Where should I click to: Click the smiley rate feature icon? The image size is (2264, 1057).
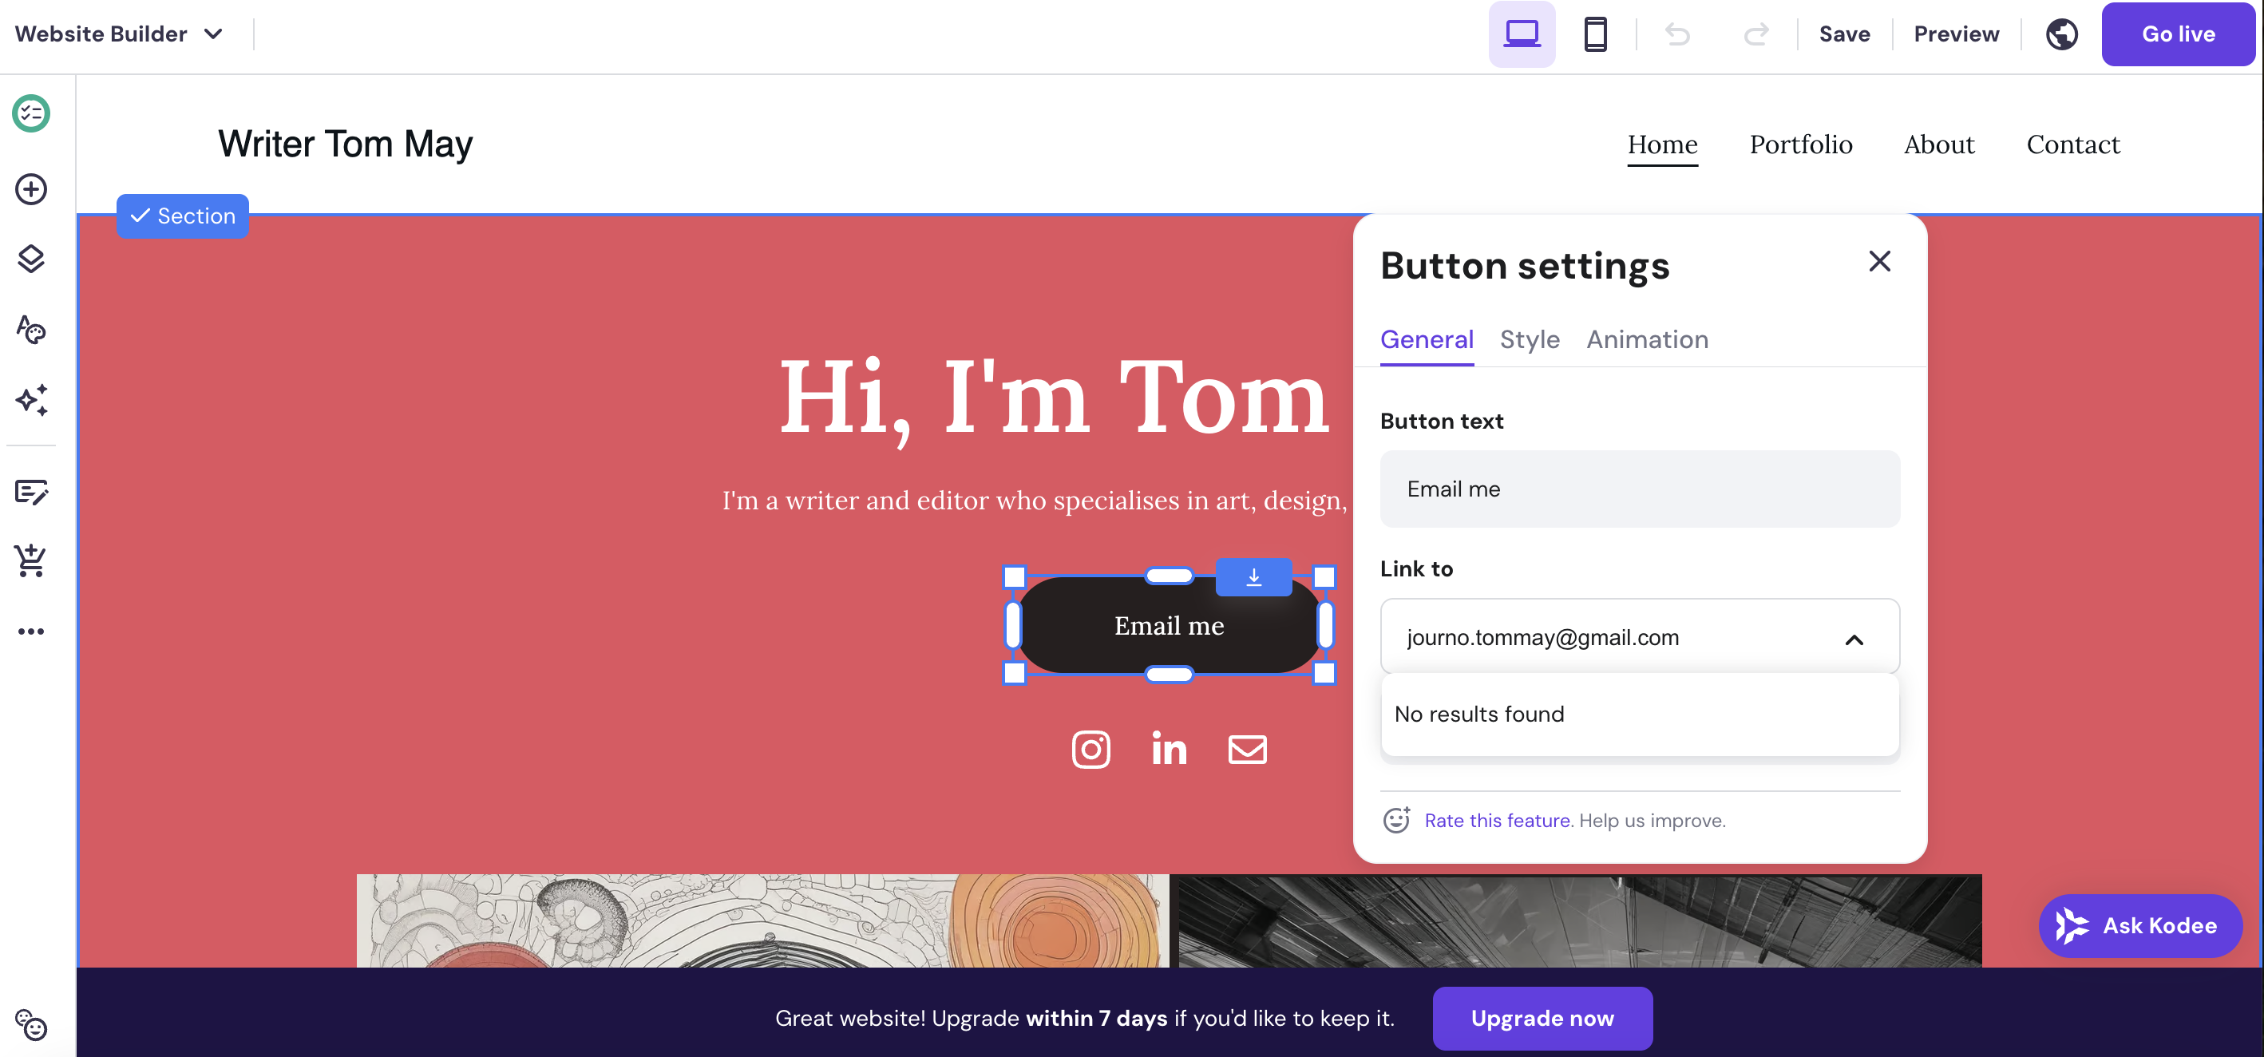pos(1396,820)
